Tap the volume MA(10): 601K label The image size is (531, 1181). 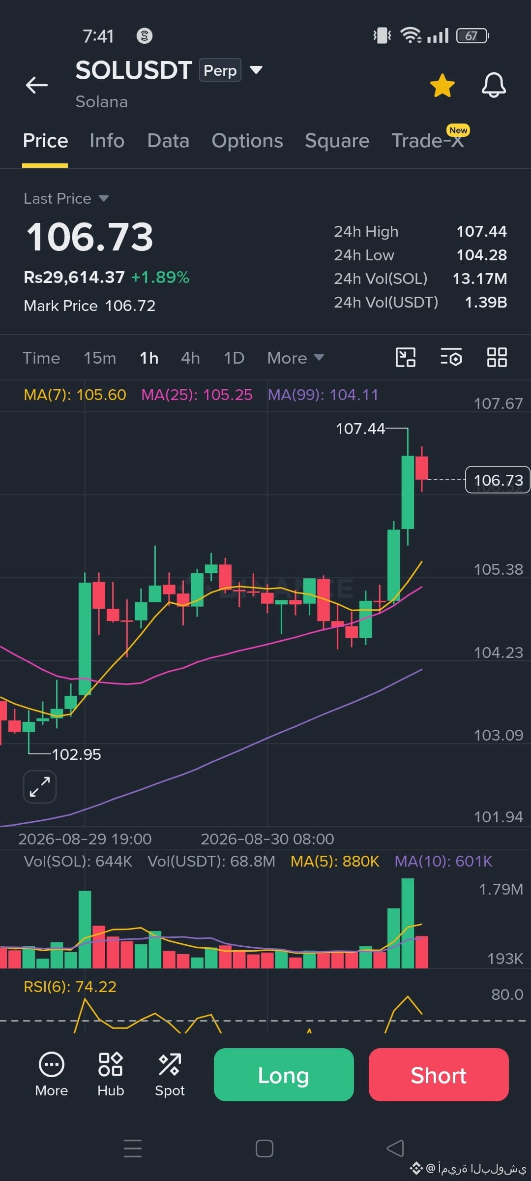443,861
